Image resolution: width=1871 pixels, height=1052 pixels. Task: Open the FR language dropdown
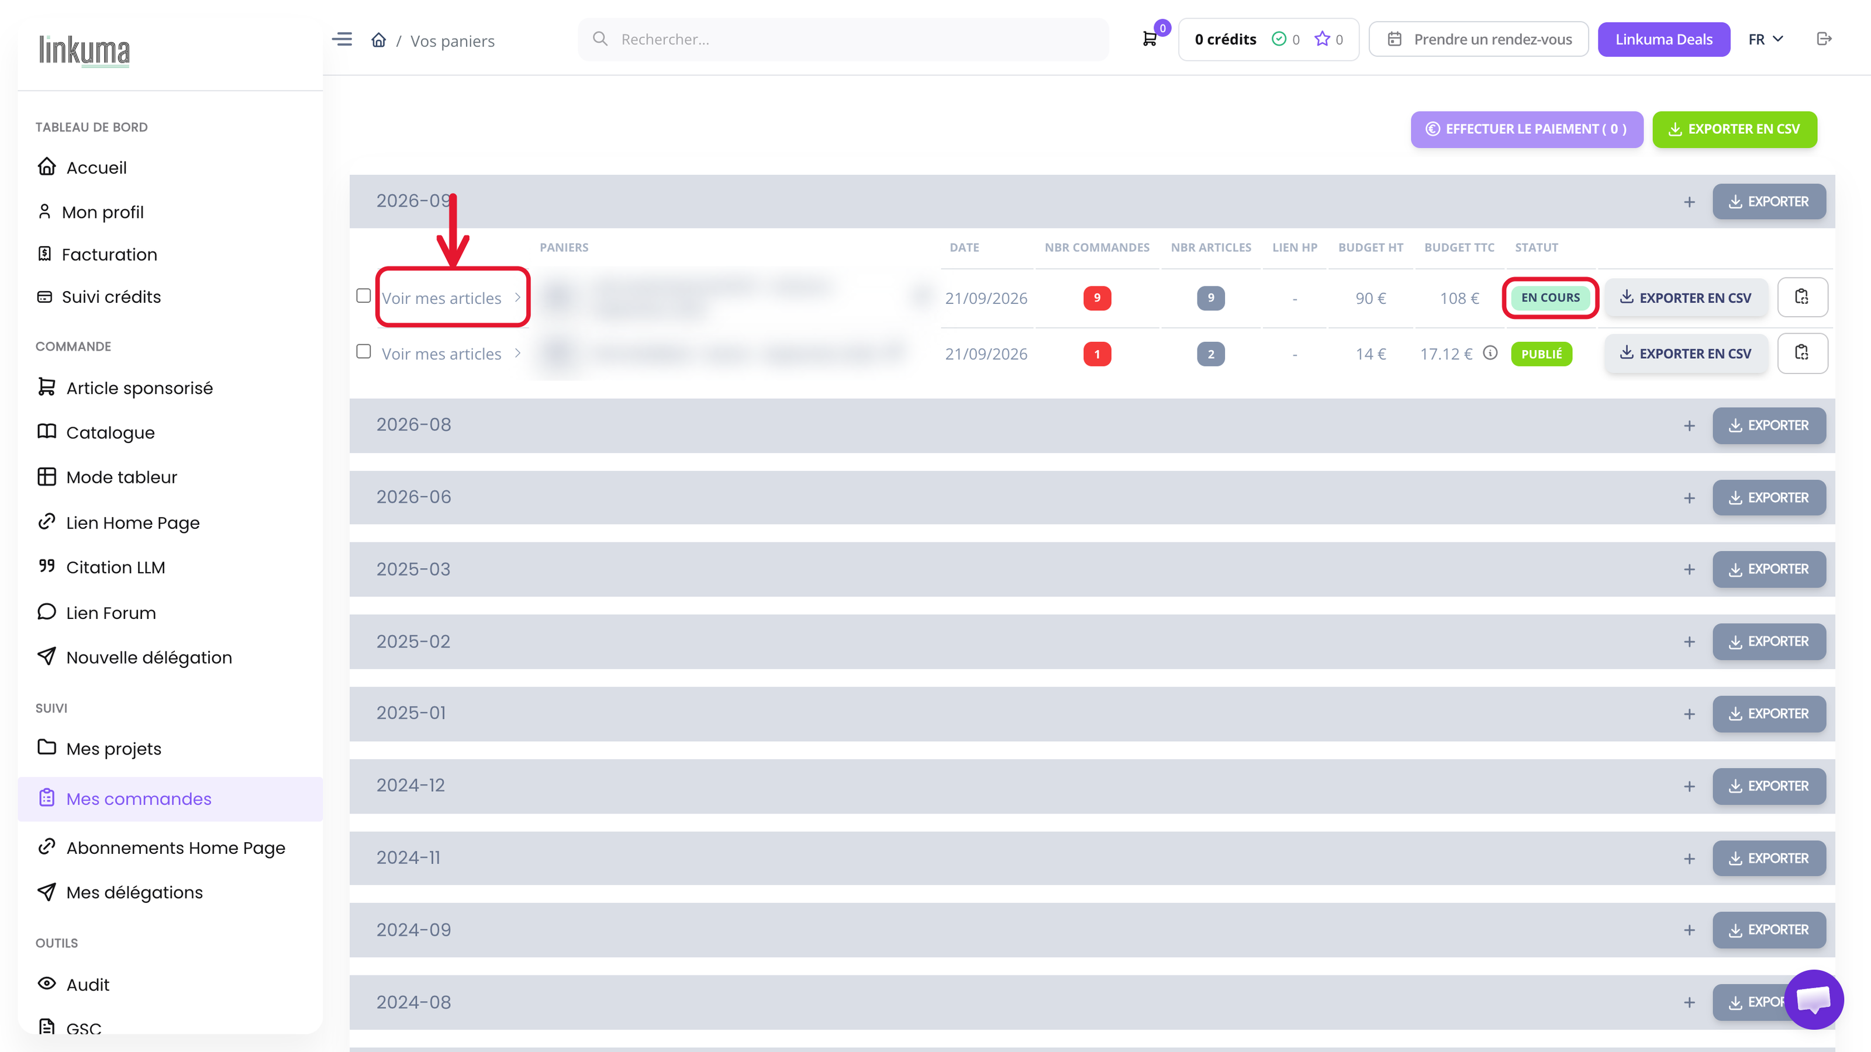[x=1766, y=39]
